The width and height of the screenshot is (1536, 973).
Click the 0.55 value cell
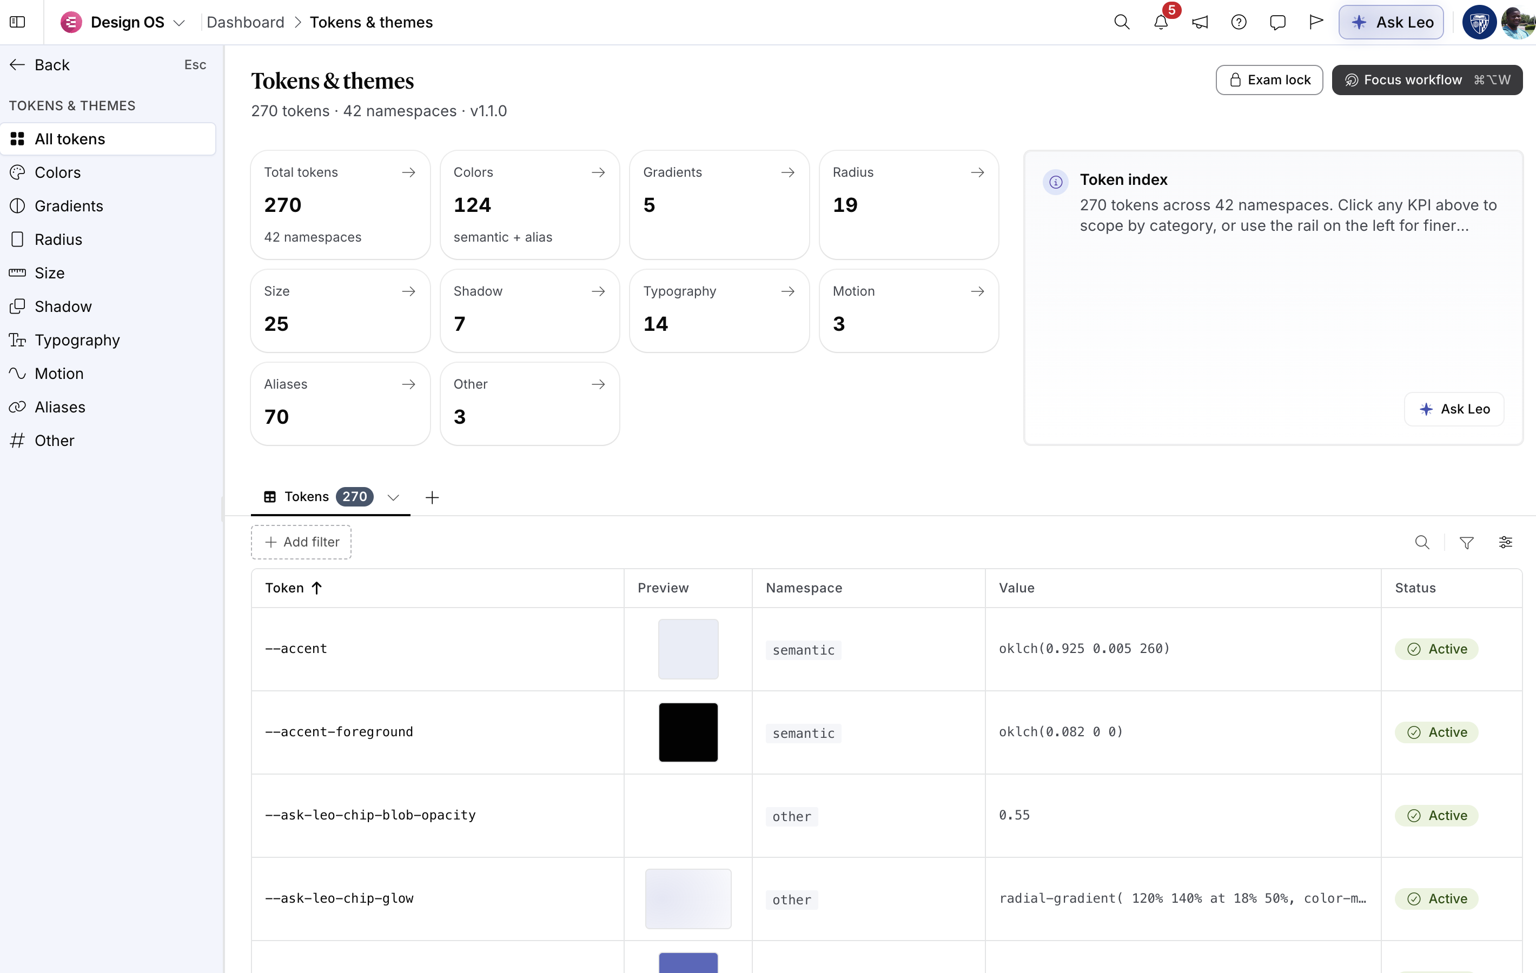(1014, 815)
